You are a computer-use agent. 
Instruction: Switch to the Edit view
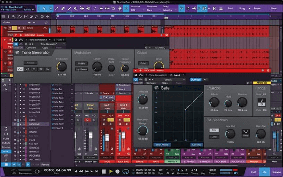(254, 172)
